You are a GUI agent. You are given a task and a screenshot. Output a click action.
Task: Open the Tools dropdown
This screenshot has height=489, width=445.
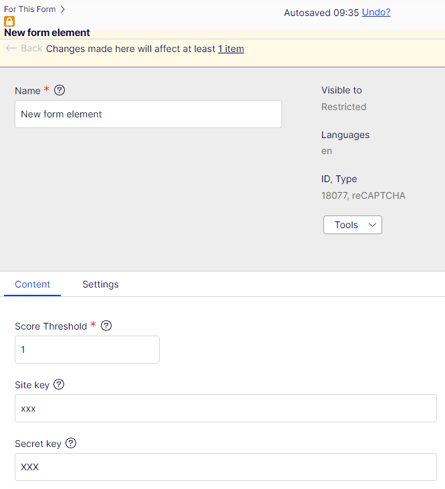point(352,225)
